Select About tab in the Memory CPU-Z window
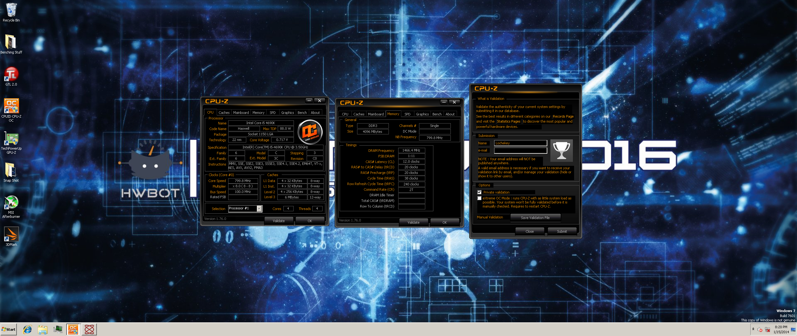Image resolution: width=797 pixels, height=336 pixels. pos(450,114)
